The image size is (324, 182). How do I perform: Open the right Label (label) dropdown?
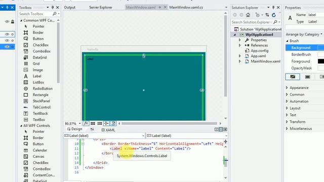pos(226,136)
